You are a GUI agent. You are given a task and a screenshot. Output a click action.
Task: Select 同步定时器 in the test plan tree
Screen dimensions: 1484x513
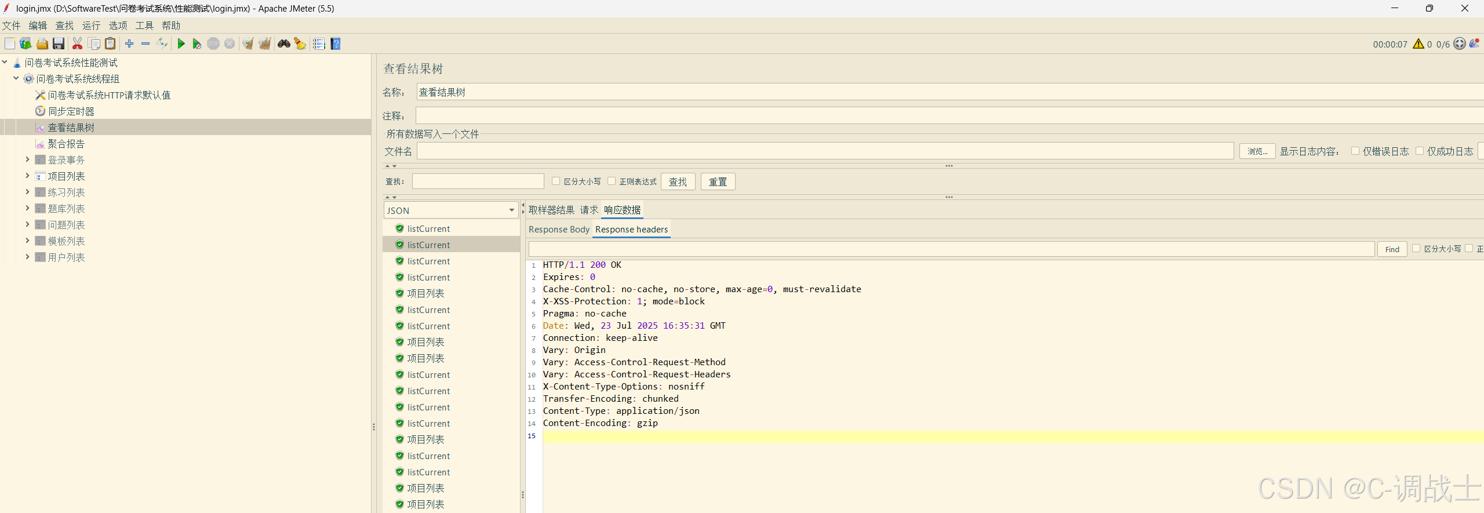pyautogui.click(x=71, y=111)
